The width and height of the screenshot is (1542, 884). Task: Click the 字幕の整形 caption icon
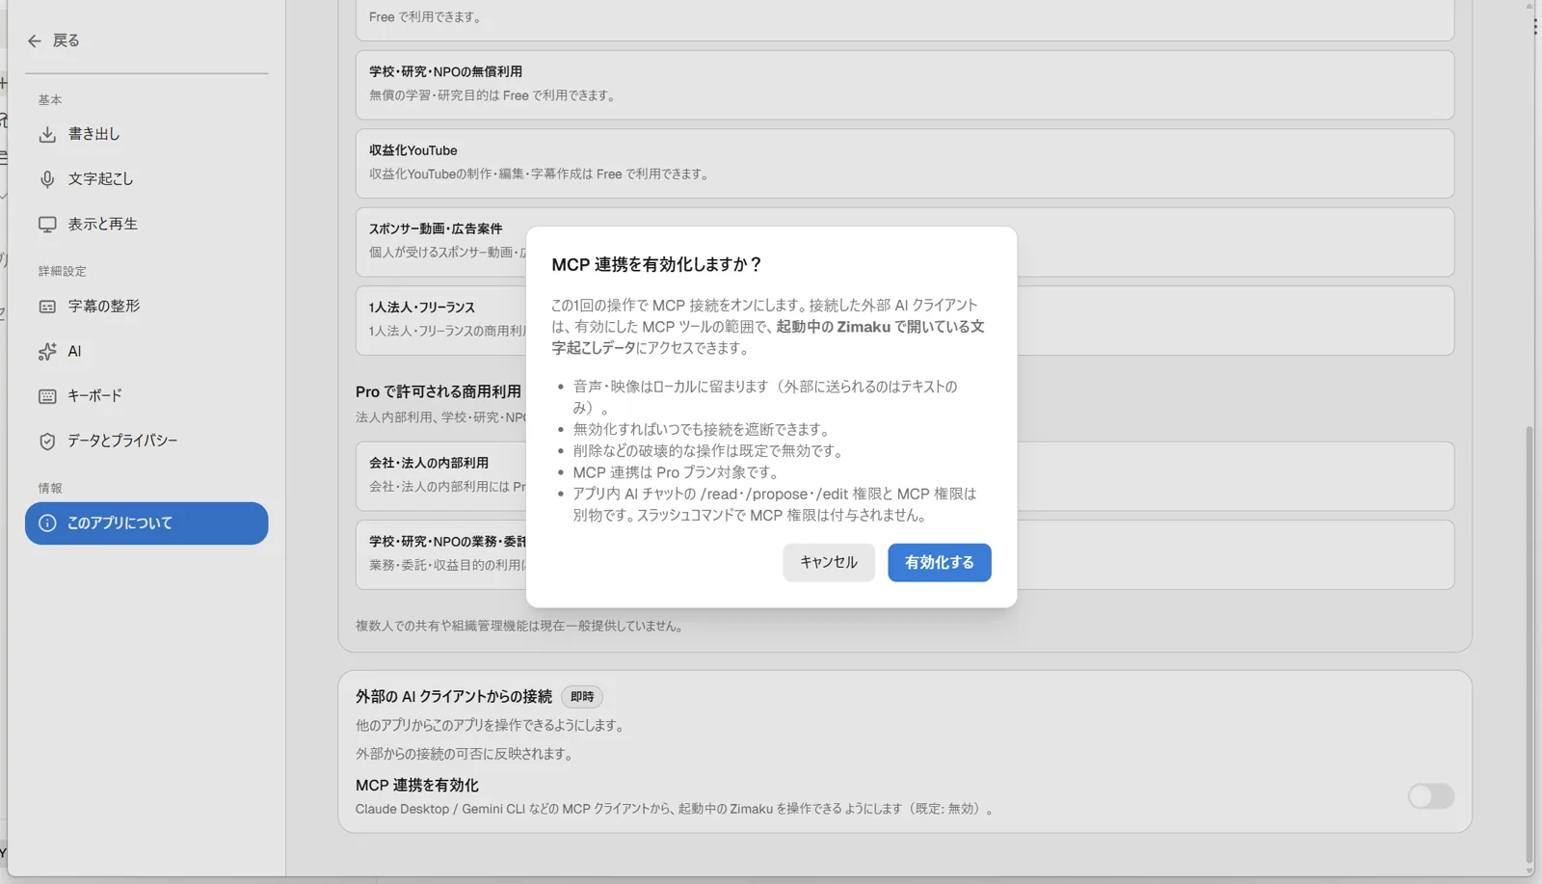coord(47,307)
